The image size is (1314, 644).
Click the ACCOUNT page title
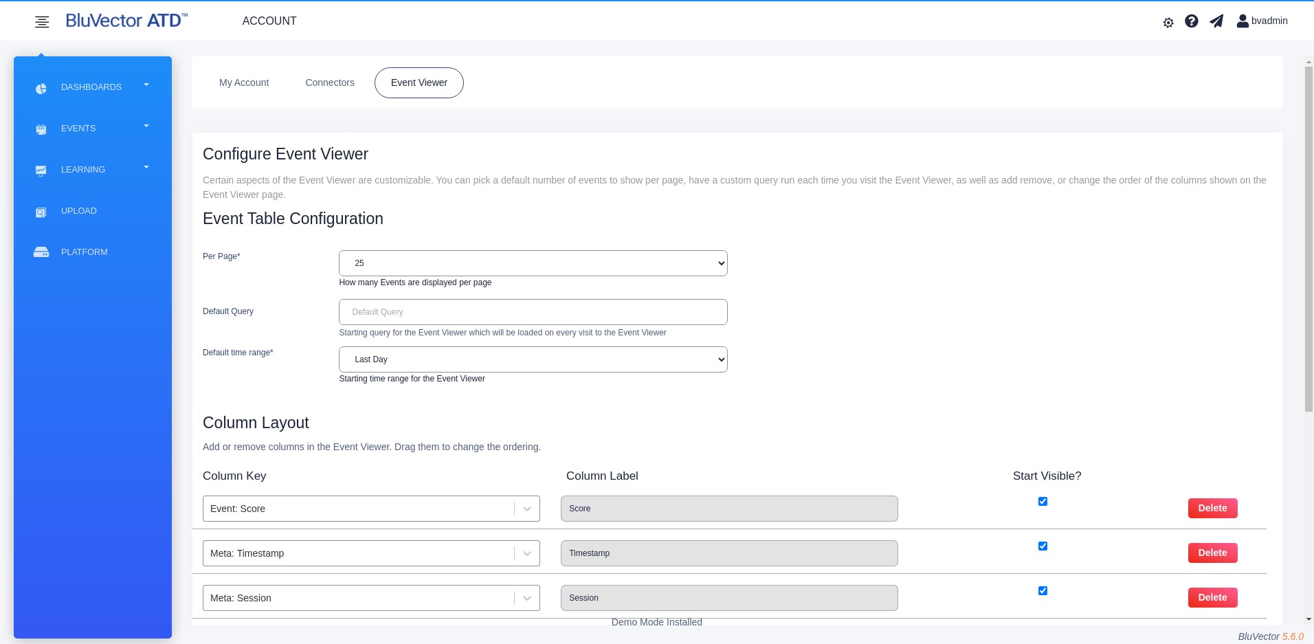(x=269, y=21)
